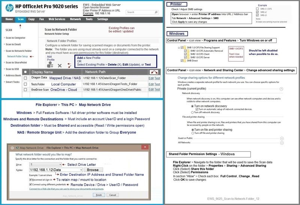This screenshot has width=300, height=205.
Task: Toggle SMB 1.0/CIFS Automatic Removal checkbox
Action: point(185,51)
